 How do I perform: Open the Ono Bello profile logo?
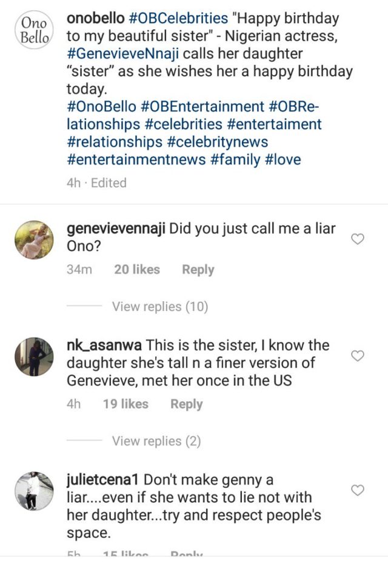click(33, 30)
